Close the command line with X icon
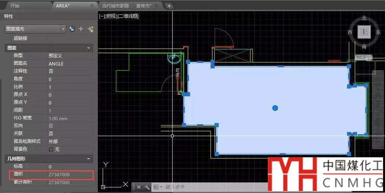 (139, 187)
